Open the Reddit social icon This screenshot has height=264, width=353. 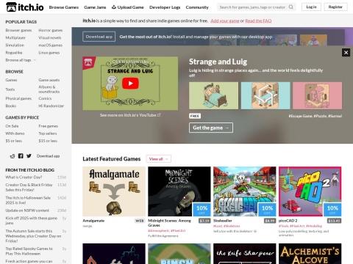tap(13, 156)
